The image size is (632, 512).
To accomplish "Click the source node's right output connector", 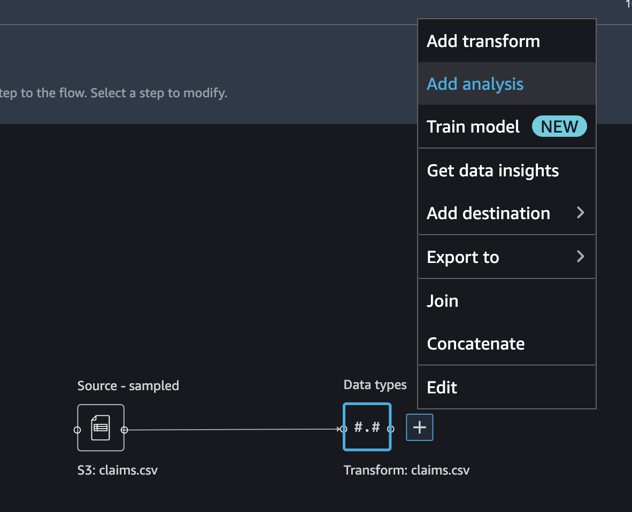I will click(124, 430).
